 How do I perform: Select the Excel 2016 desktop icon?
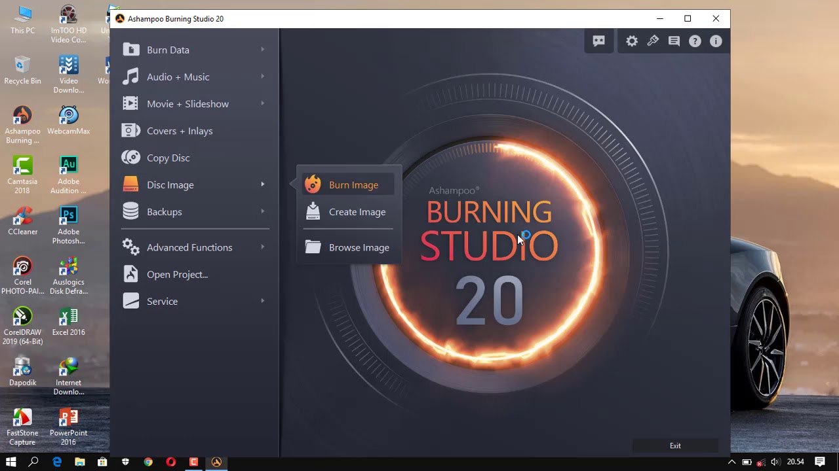point(68,321)
